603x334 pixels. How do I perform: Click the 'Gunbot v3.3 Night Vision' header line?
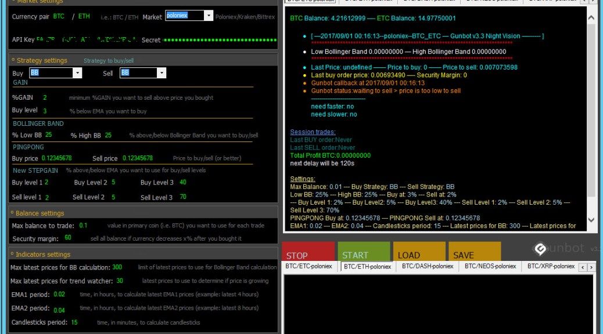[x=427, y=36]
